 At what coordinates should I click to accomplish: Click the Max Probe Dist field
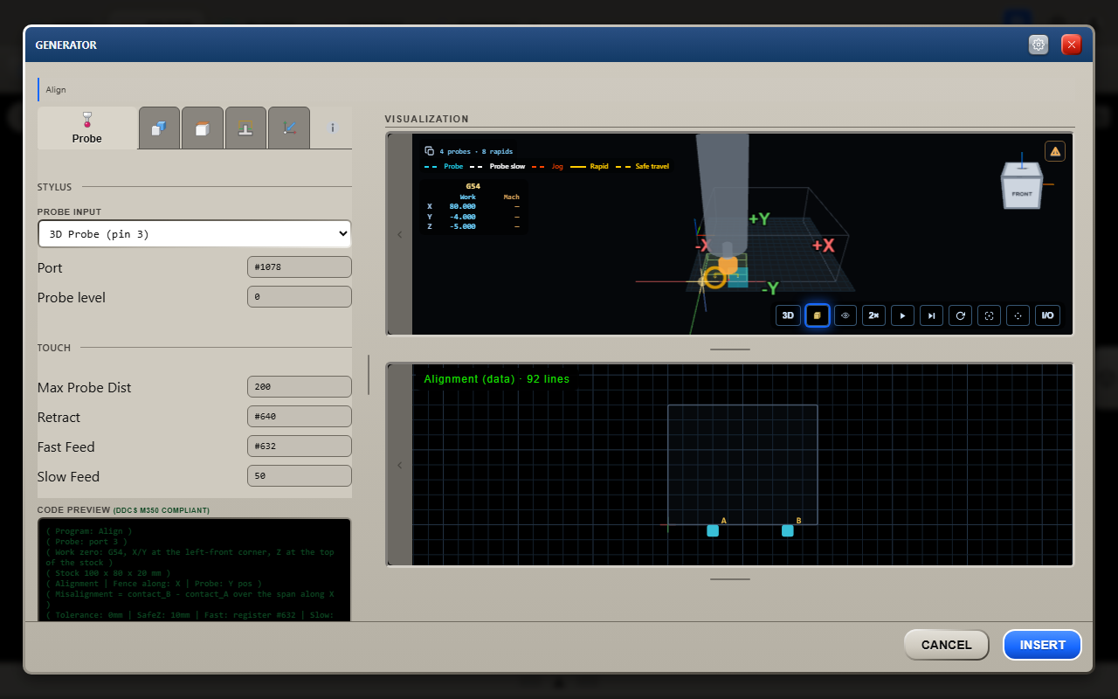(x=300, y=387)
